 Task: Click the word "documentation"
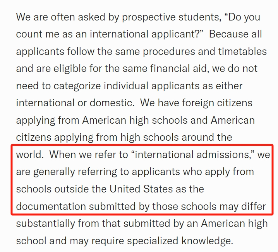click(x=51, y=206)
